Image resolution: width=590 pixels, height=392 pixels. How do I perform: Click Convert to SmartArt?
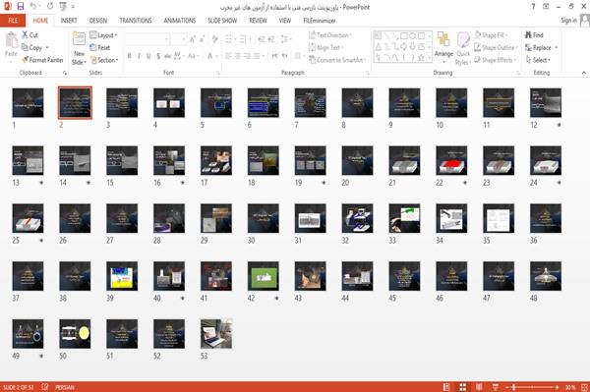point(336,60)
